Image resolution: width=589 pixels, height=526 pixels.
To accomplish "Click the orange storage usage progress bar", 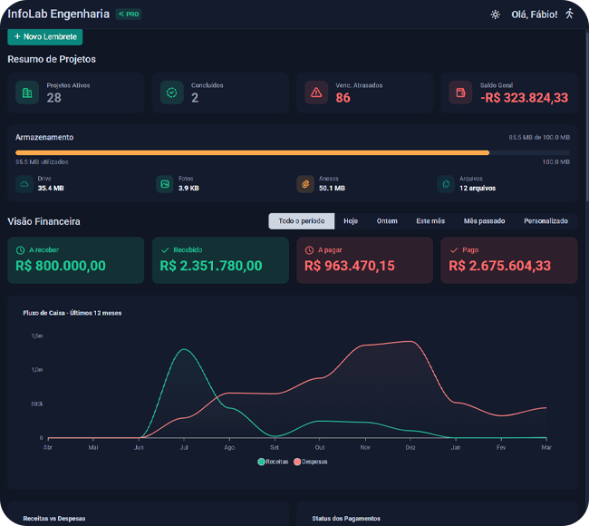I will tap(252, 152).
